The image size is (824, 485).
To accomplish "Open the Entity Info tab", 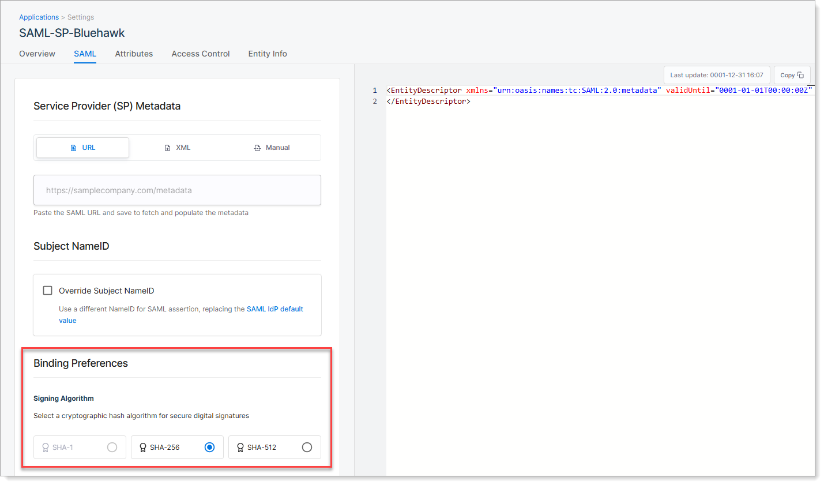I will click(x=268, y=54).
